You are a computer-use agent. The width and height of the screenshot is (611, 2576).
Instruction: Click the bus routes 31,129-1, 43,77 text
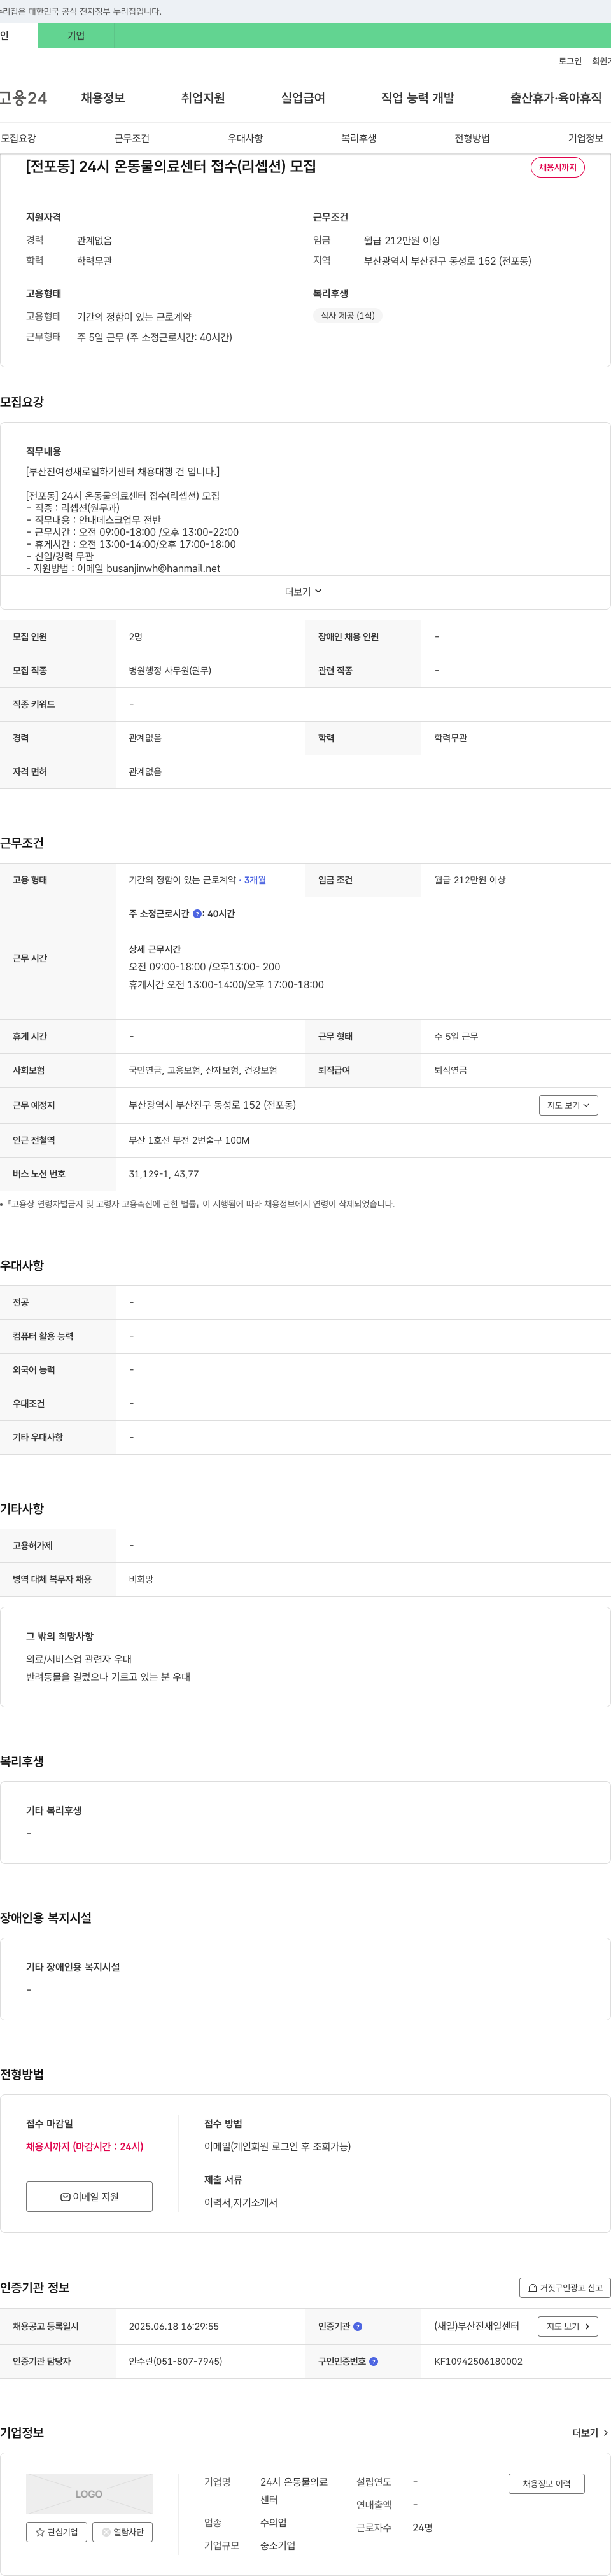coord(163,1174)
